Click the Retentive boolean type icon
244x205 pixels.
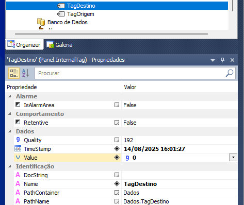tap(18, 122)
